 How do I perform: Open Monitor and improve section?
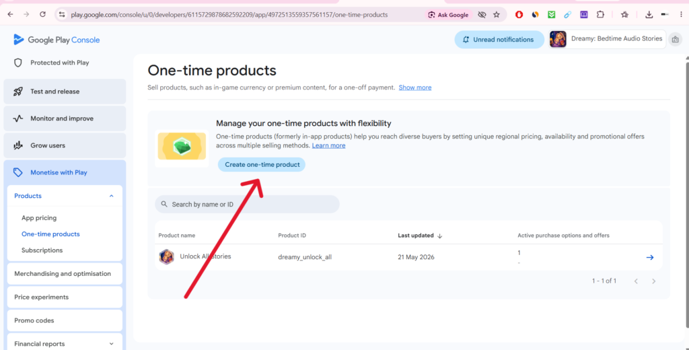tap(65, 118)
